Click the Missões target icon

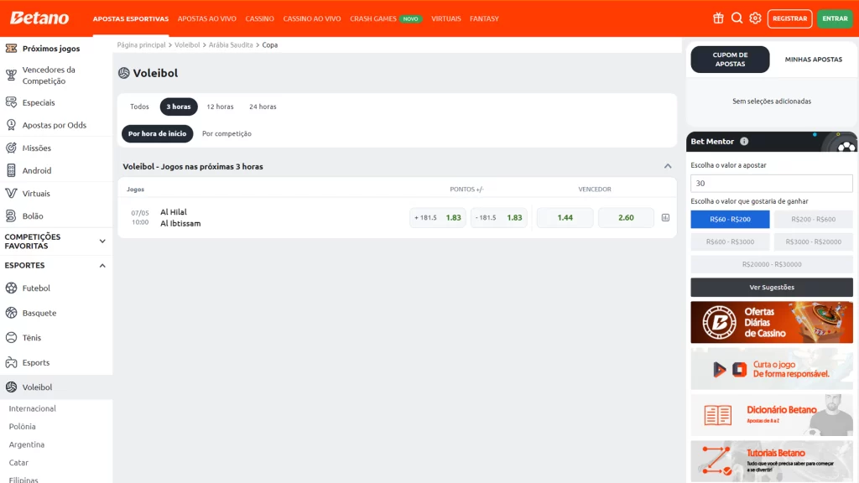(11, 148)
